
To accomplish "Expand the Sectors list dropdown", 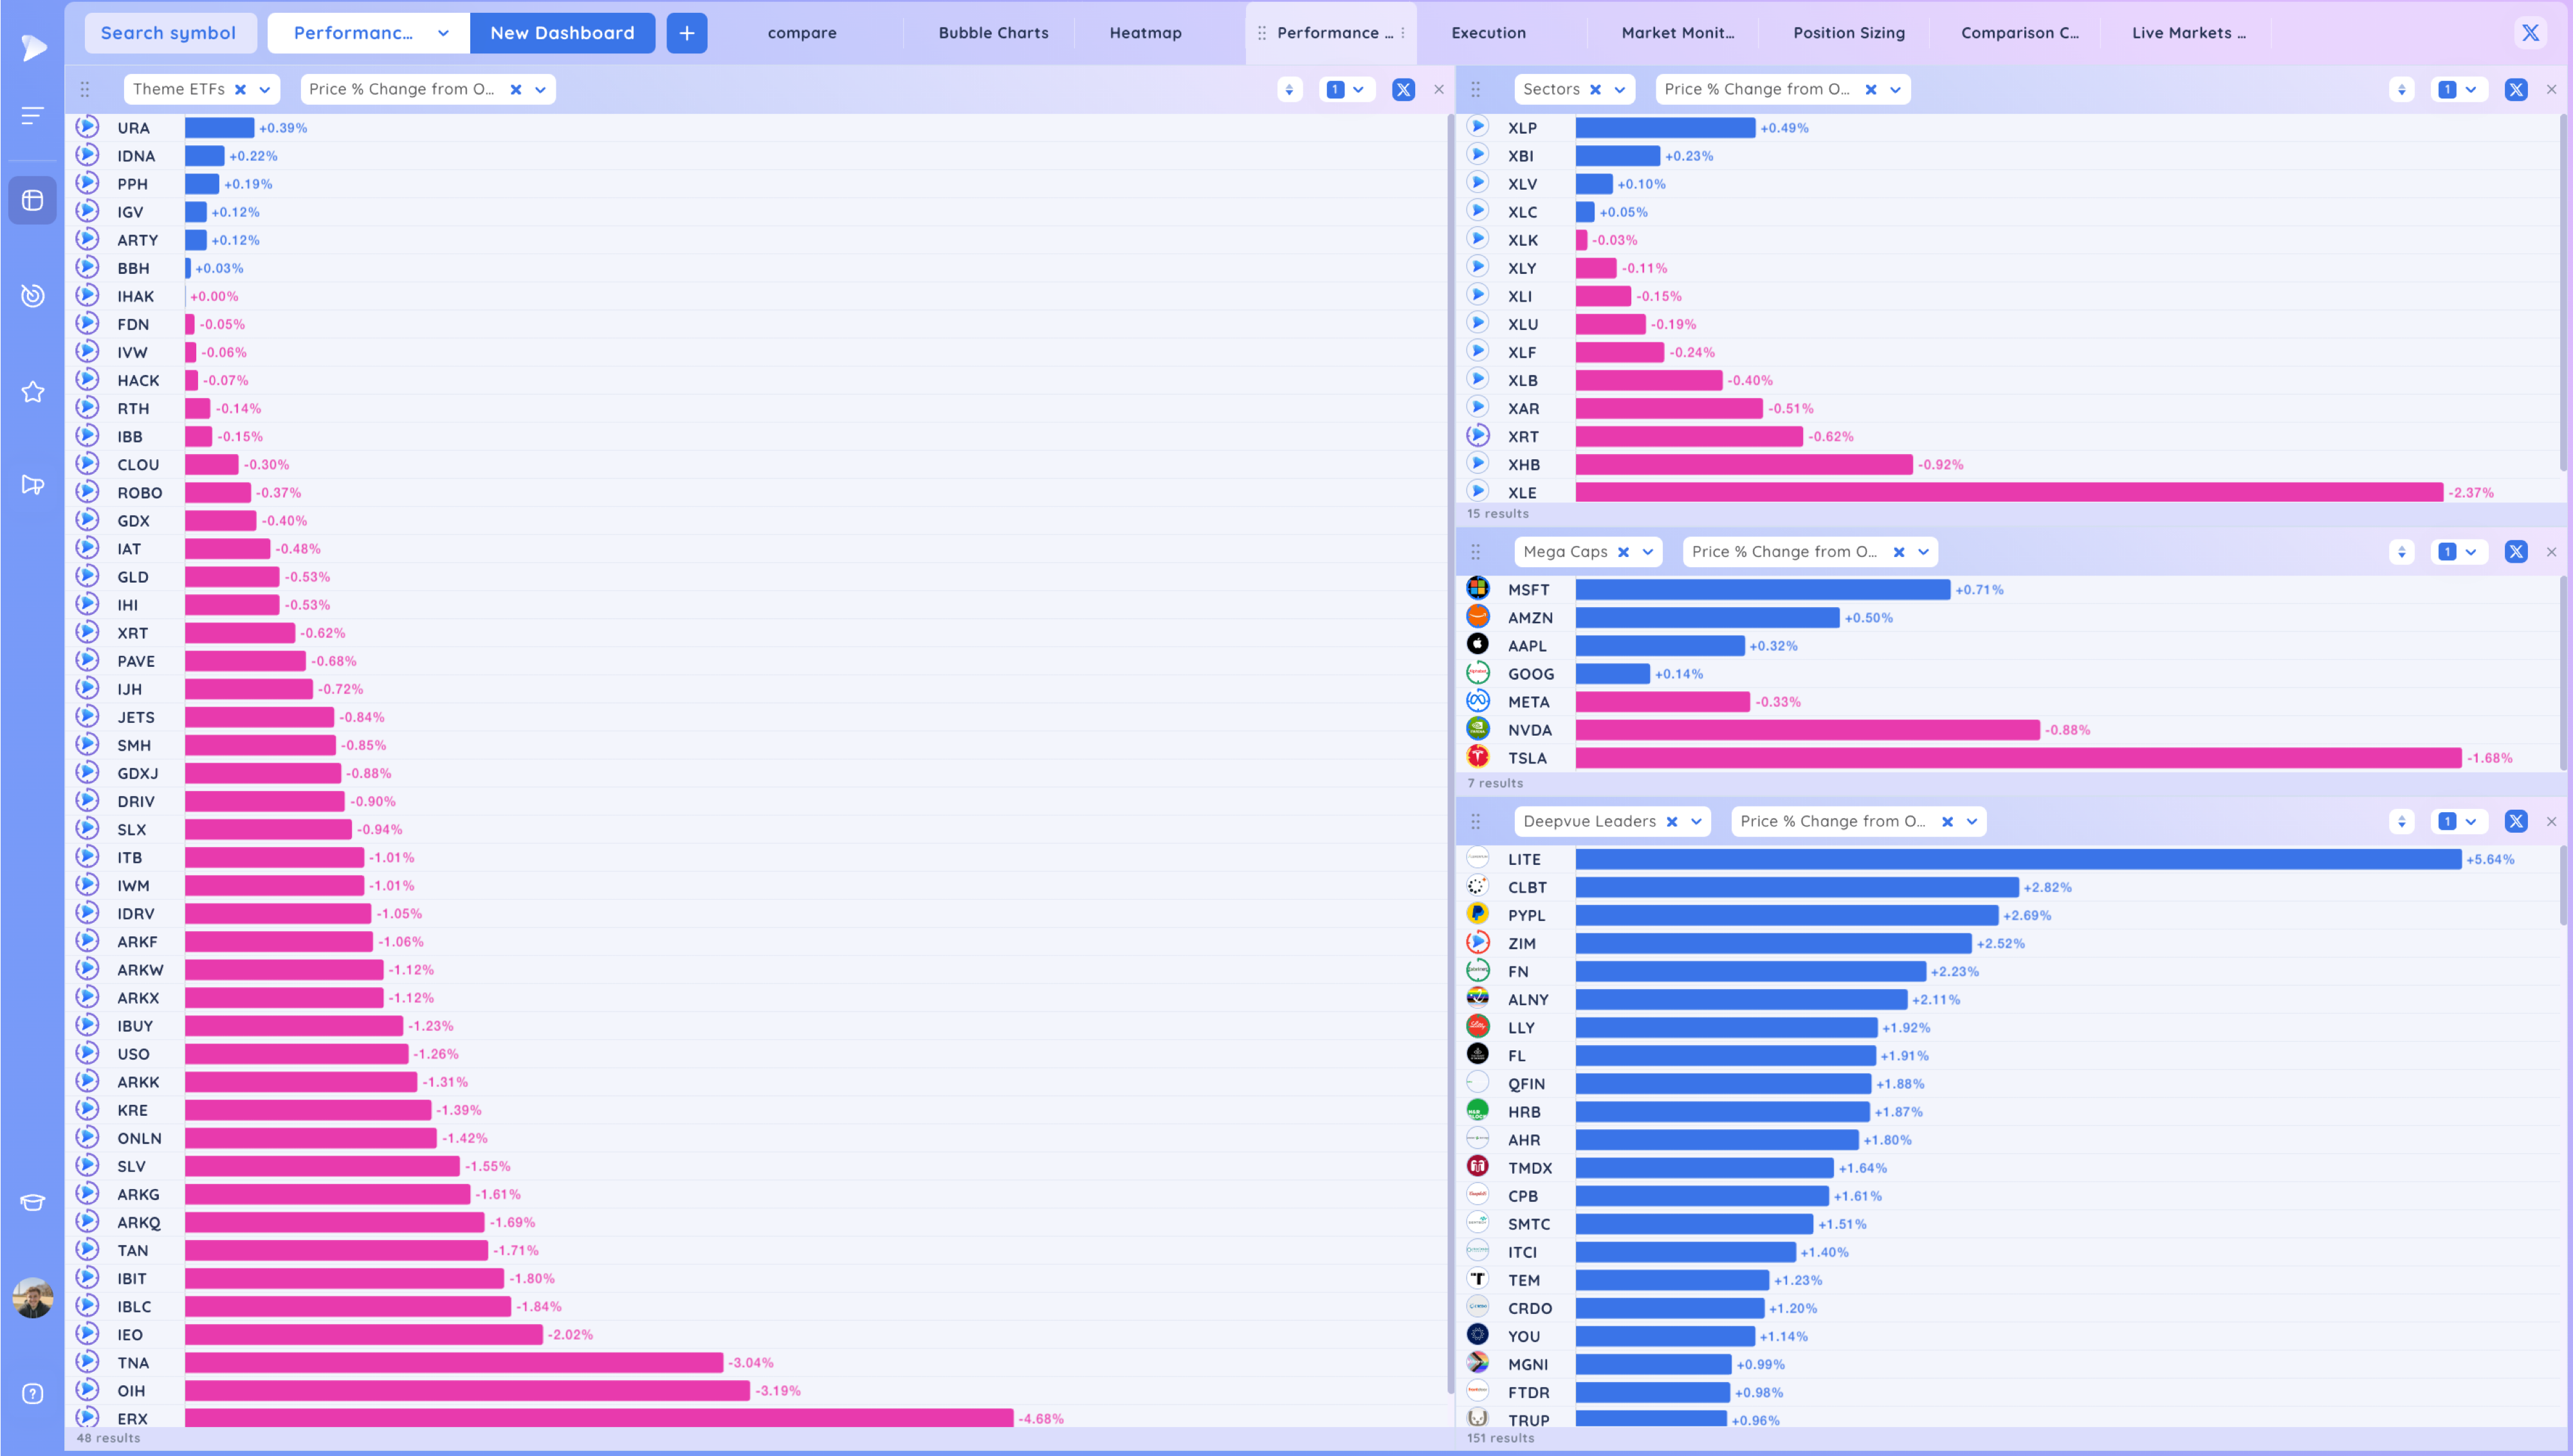I will tap(1620, 89).
